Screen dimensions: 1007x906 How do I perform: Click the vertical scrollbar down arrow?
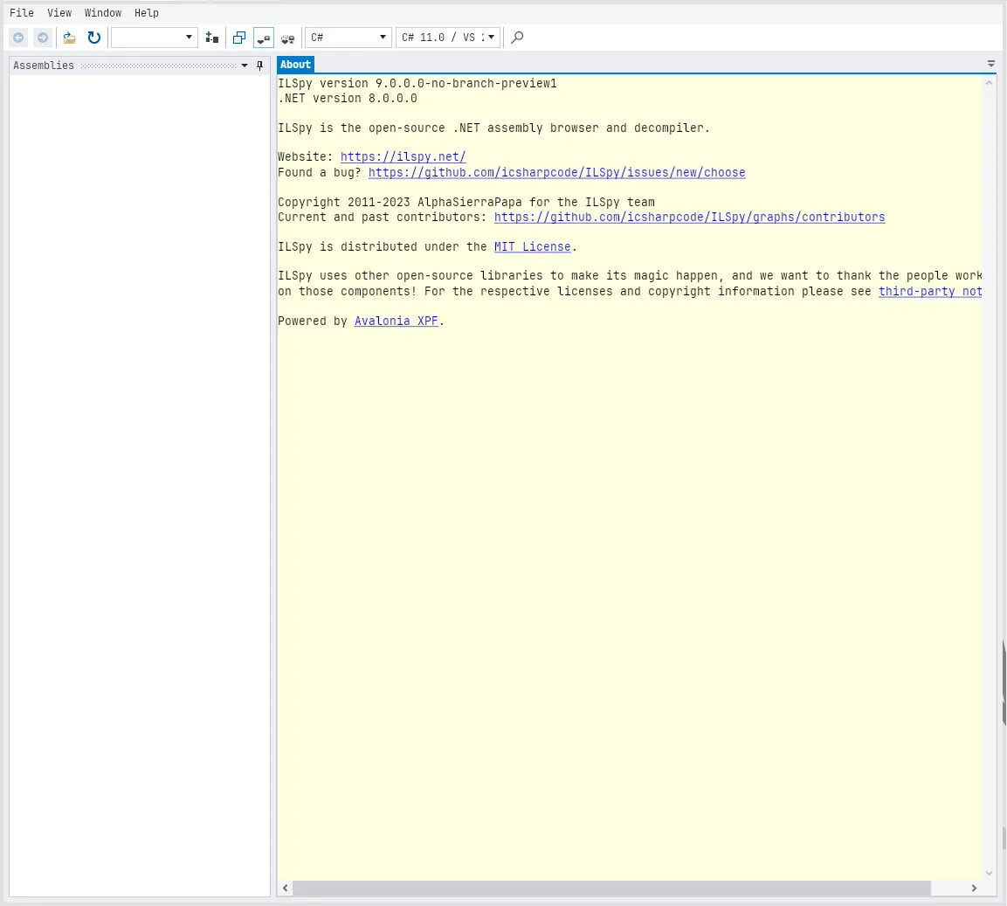pyautogui.click(x=989, y=873)
